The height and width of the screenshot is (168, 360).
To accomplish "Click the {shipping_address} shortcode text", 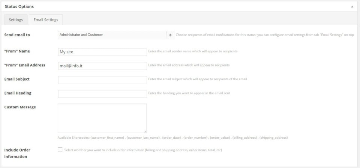I will (273, 138).
